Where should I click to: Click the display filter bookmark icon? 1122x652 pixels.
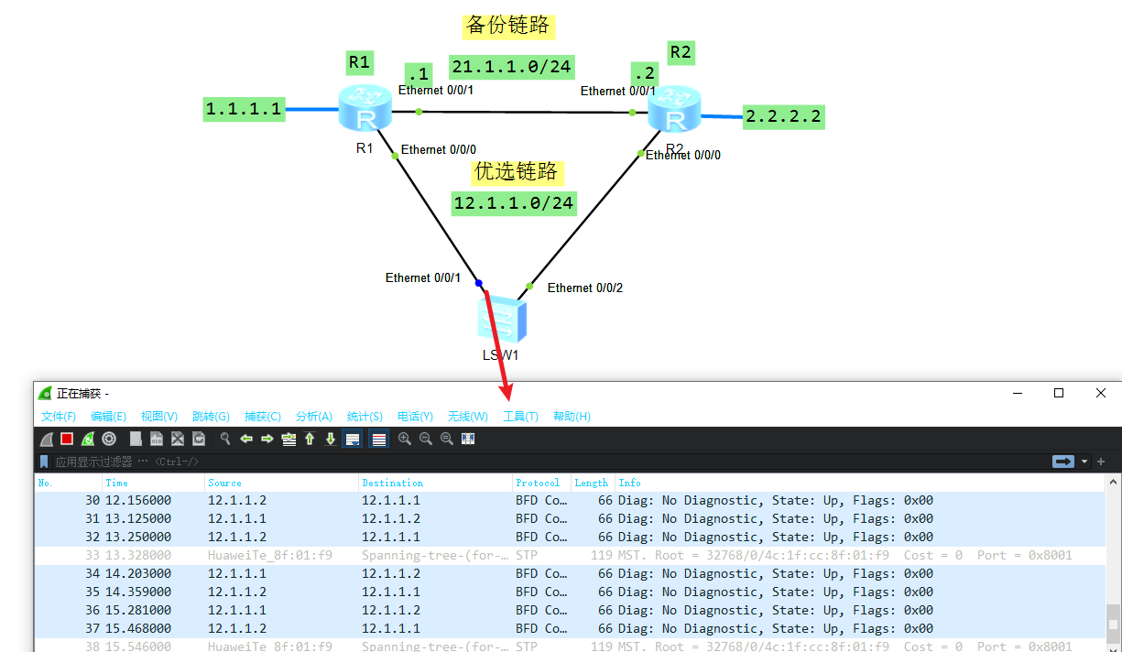(44, 462)
